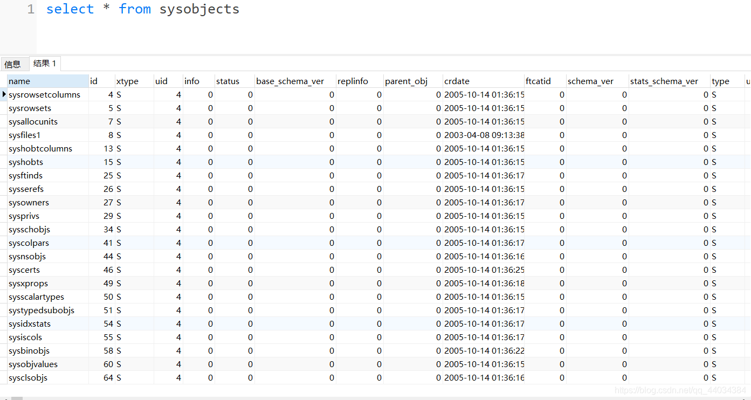Select the sysclsobjs name cell
751x400 pixels.
coord(48,377)
